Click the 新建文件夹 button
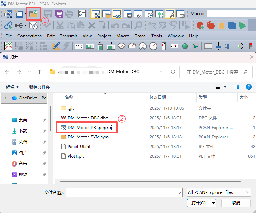The image size is (256, 213). pos(40,87)
